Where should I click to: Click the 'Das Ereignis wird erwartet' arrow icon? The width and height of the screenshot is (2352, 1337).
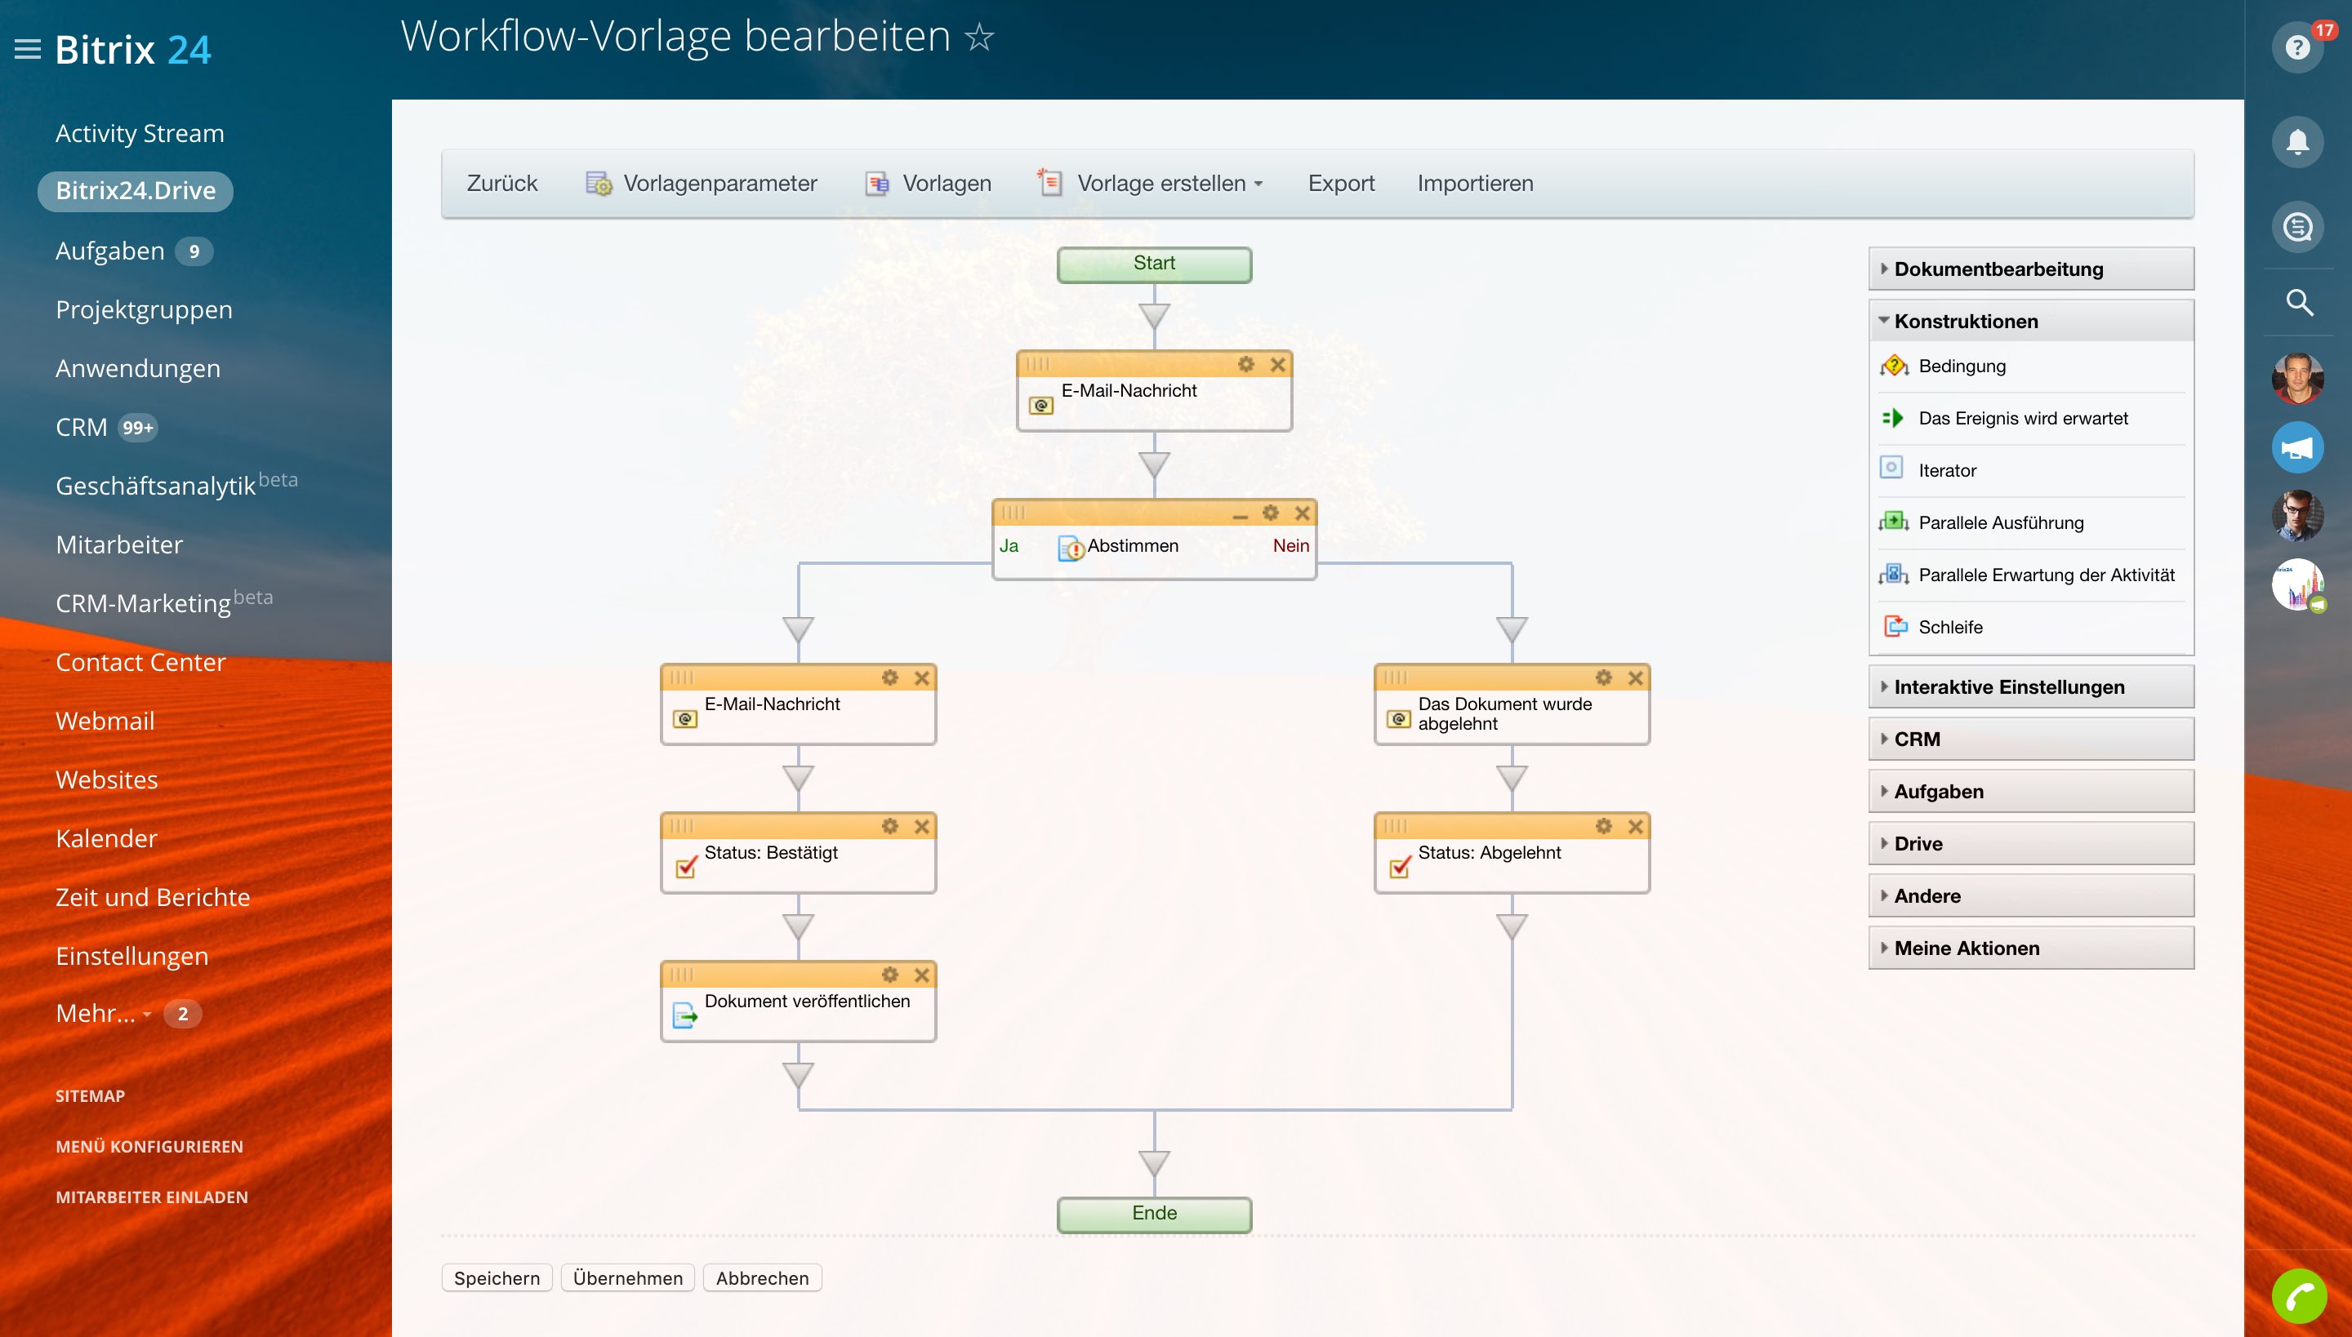point(1893,418)
